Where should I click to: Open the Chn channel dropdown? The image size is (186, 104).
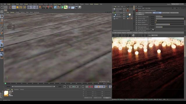tap(154, 35)
